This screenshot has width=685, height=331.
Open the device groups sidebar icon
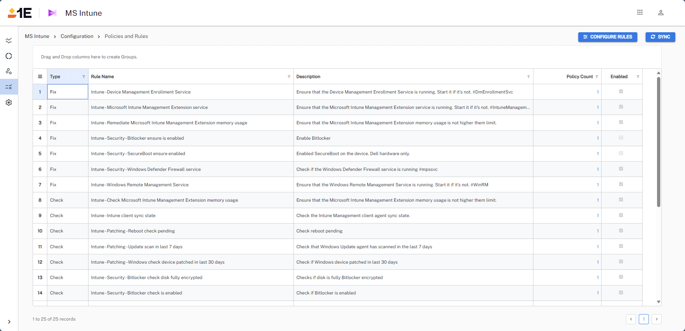(9, 71)
